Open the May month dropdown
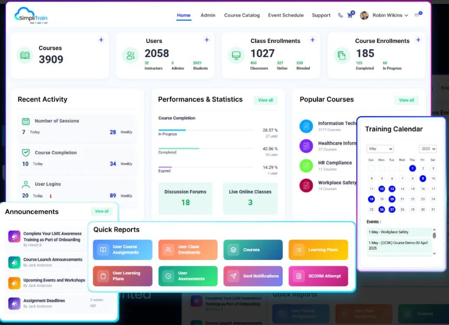This screenshot has width=449, height=325. click(380, 148)
